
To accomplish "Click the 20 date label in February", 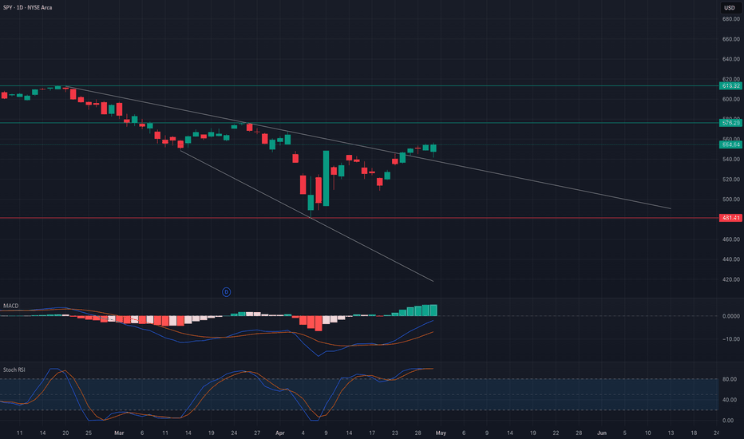I will 65,433.
